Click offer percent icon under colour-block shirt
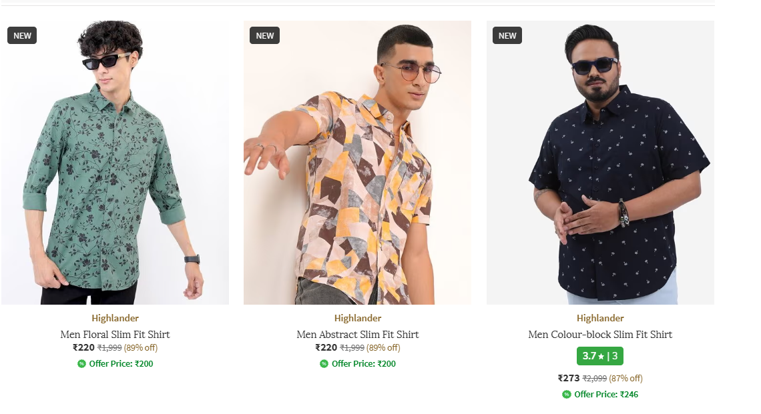This screenshot has height=414, width=761. 567,394
